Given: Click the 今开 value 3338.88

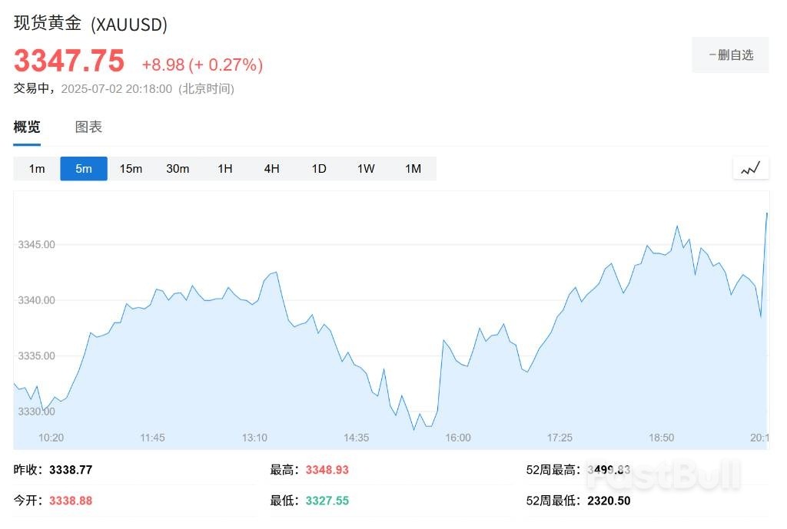Looking at the screenshot, I should click(71, 501).
